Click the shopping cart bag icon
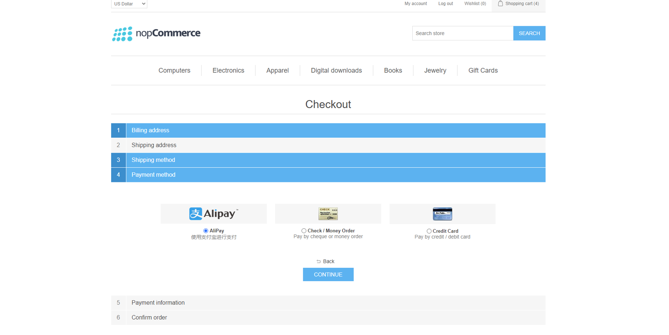The image size is (669, 335). point(500,3)
